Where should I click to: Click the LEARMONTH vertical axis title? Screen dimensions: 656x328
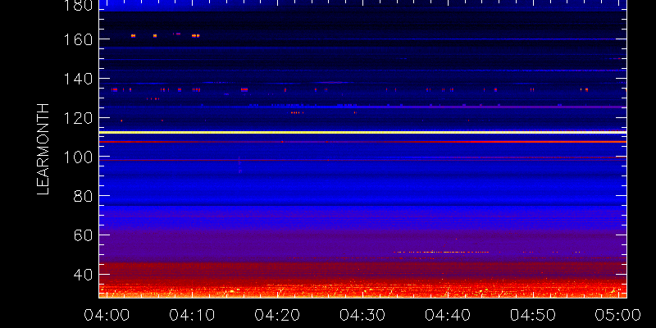pos(43,149)
